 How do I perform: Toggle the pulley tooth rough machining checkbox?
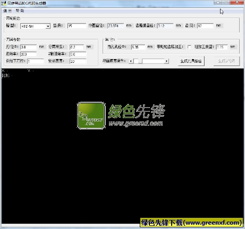click(189, 47)
